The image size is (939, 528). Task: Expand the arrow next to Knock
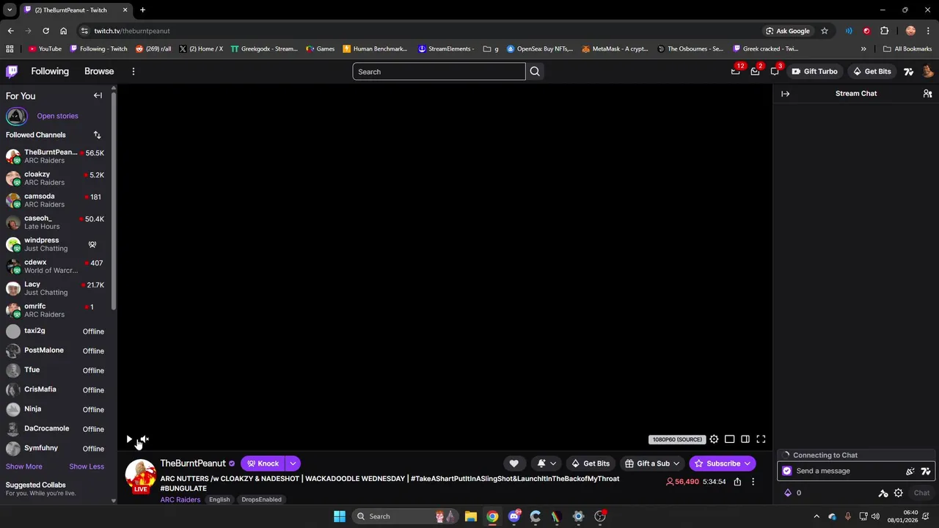coord(293,463)
